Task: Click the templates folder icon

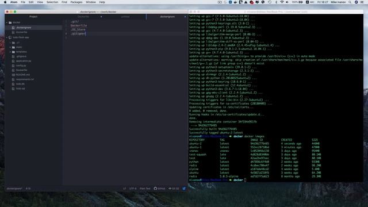Action: click(x=13, y=52)
